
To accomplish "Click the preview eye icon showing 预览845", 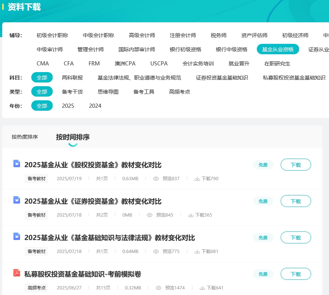I will pyautogui.click(x=150, y=215).
